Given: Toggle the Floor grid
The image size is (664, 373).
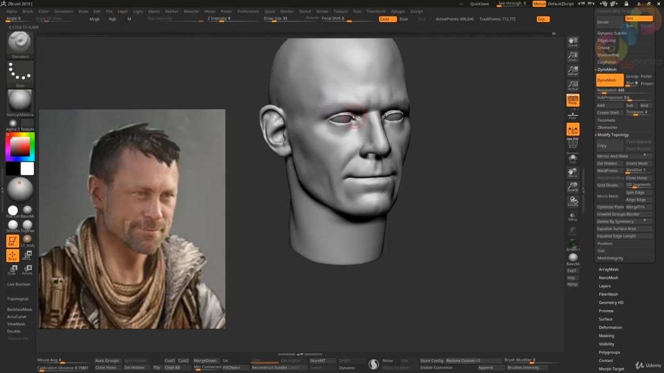Looking at the screenshot, I should point(573,115).
